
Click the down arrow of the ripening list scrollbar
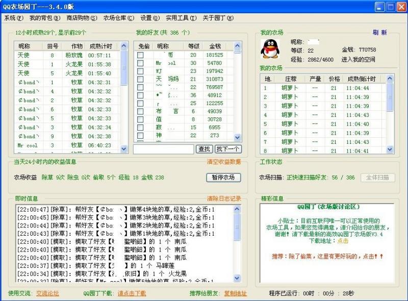(x=124, y=149)
